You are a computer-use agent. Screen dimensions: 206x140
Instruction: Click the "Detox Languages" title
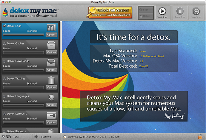[x=18, y=96]
